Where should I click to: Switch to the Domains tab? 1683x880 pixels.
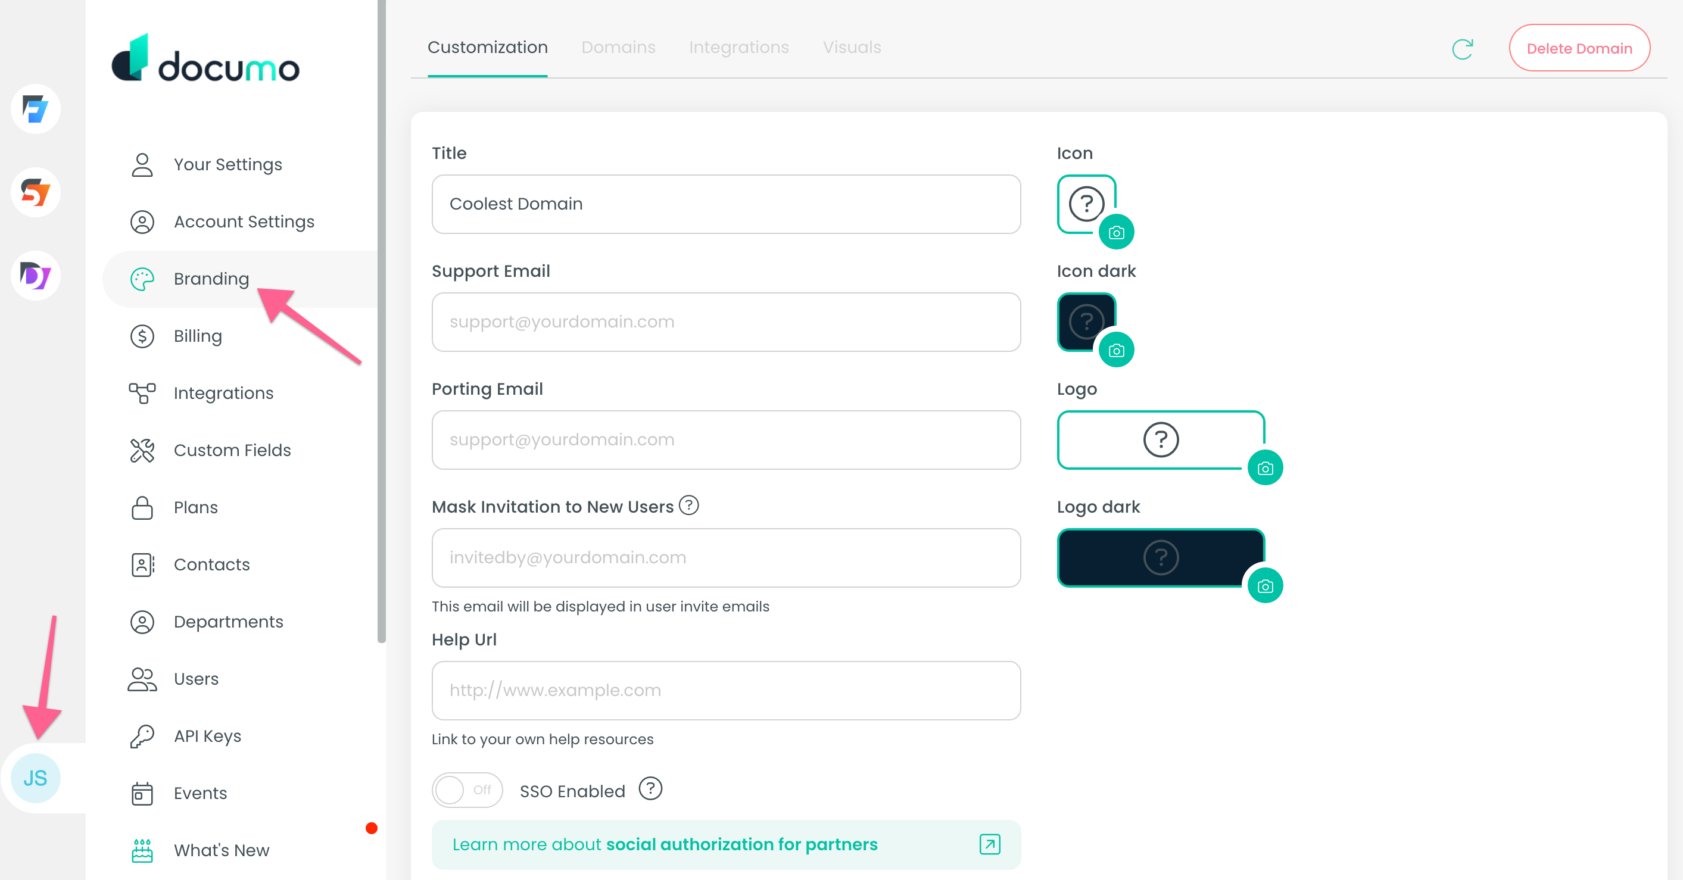[618, 46]
